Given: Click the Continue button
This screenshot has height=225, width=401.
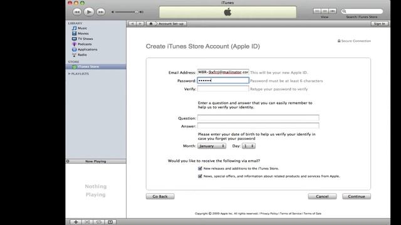Looking at the screenshot, I should [x=357, y=196].
